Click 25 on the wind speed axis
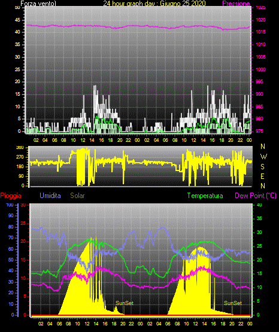Screen dimensions: 279x332 (x=17, y=69)
